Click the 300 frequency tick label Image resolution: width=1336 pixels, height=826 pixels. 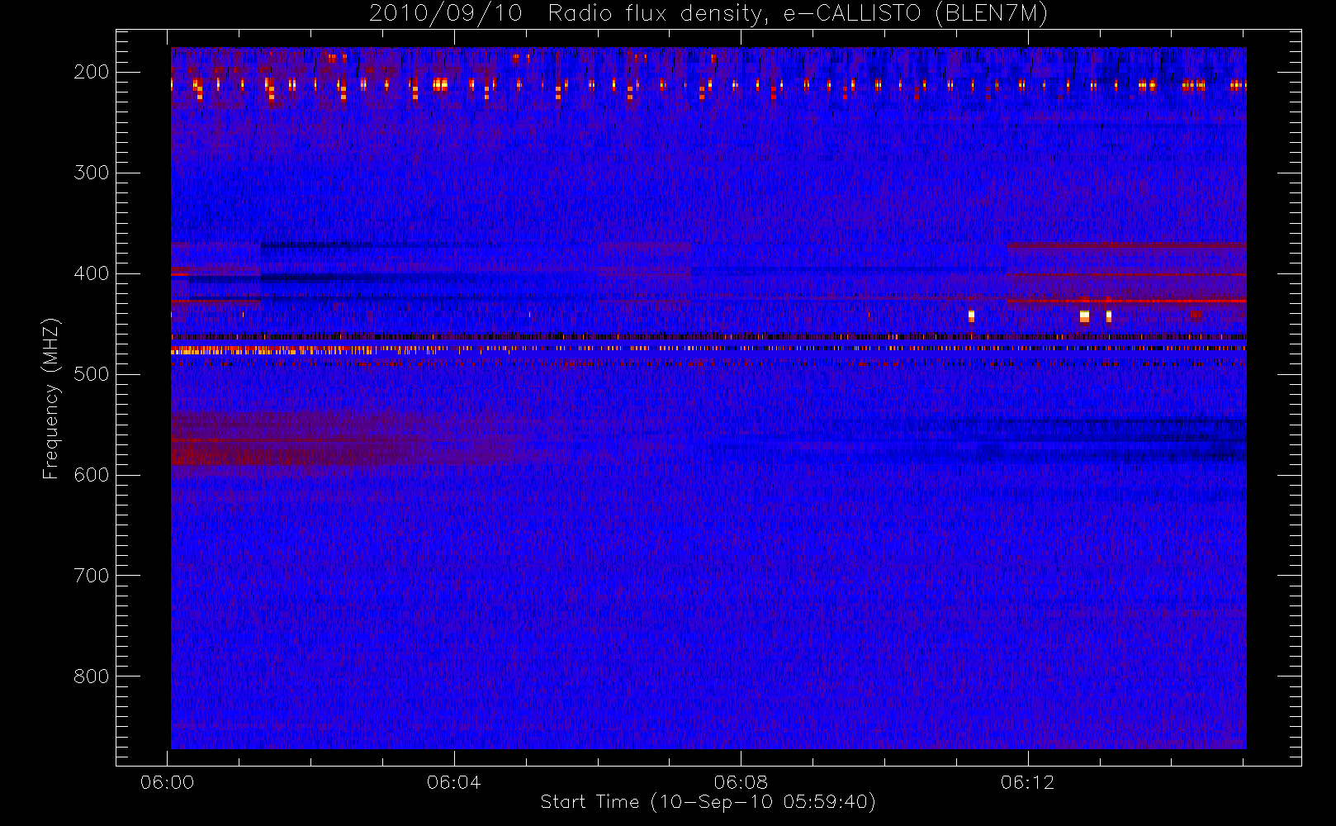(92, 173)
